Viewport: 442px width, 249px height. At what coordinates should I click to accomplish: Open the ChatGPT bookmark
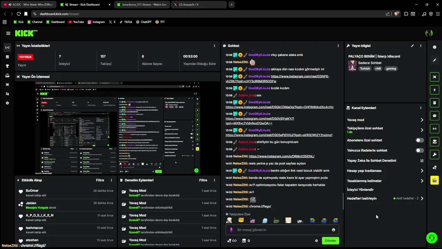144,22
